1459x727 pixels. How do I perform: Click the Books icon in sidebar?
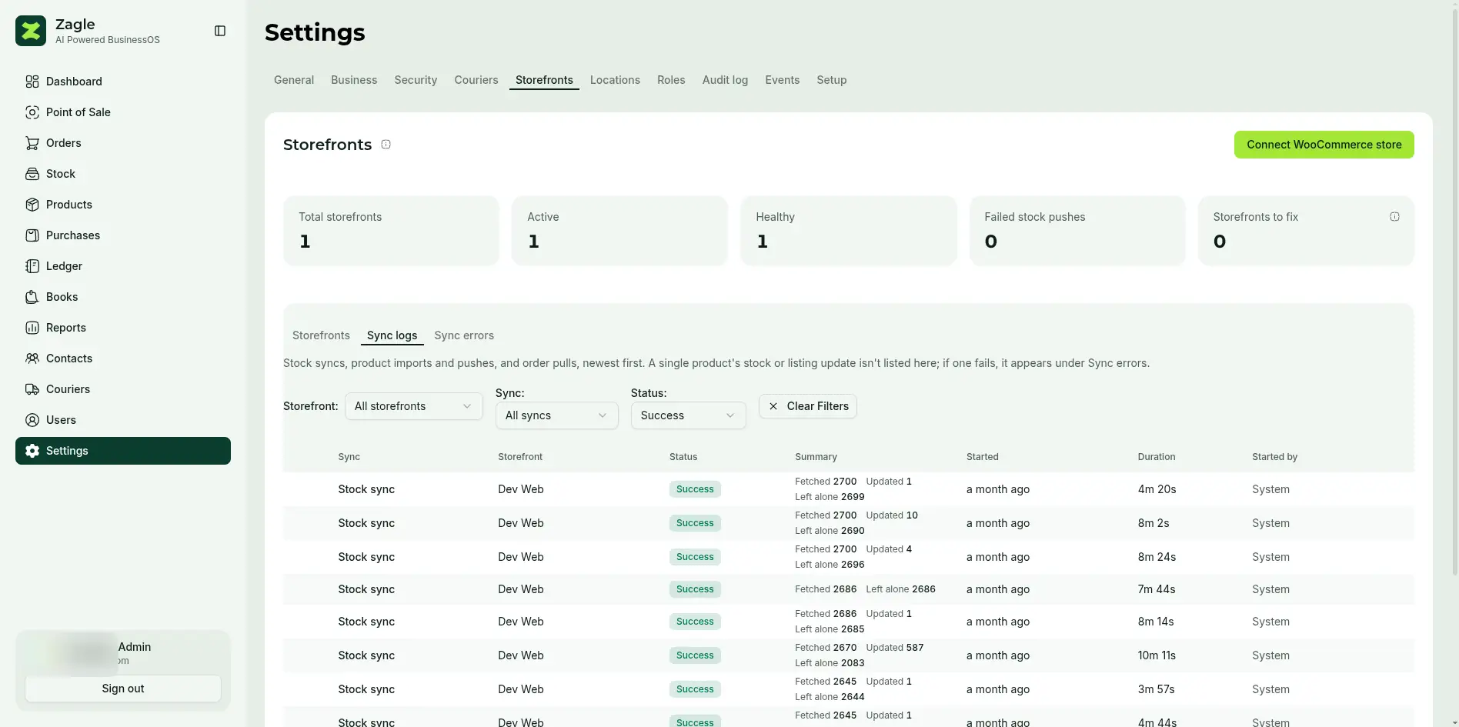(x=32, y=297)
